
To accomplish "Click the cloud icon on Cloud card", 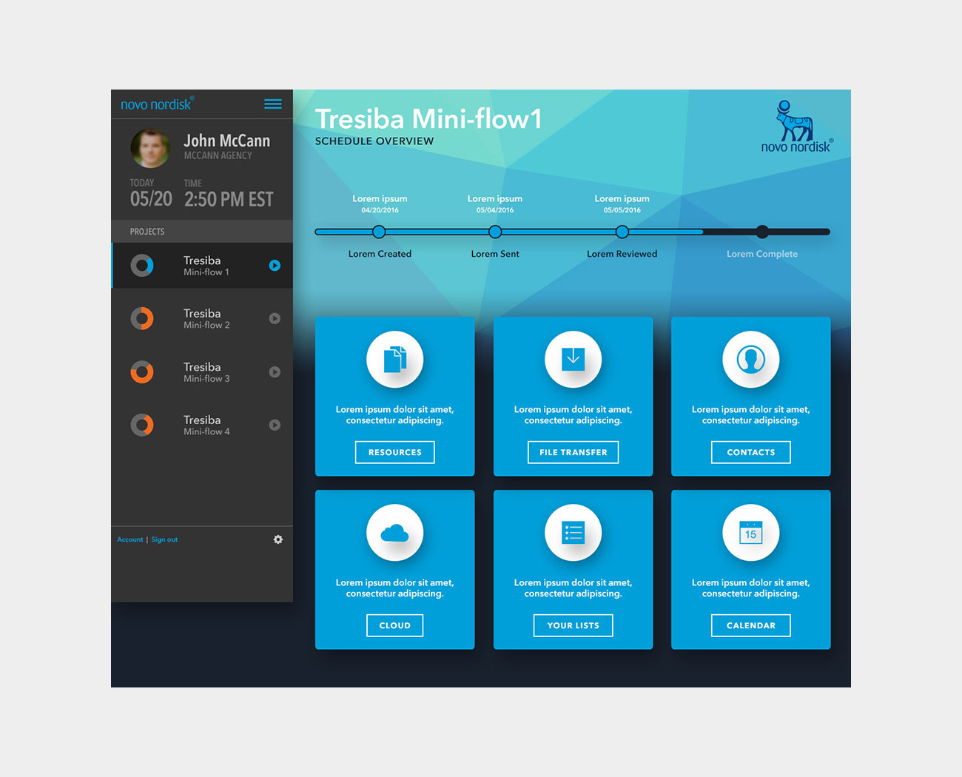I will 395,532.
